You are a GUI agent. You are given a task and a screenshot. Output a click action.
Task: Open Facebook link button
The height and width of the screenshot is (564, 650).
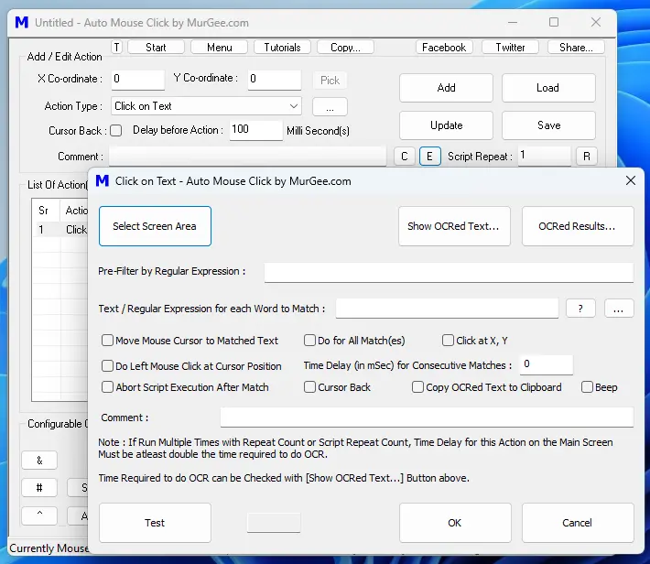[x=444, y=48]
